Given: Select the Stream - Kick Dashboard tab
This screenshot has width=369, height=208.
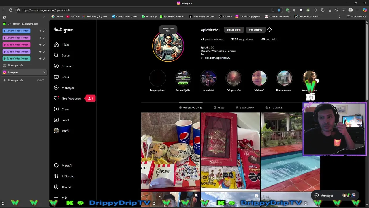Looking at the screenshot, I should tap(24, 24).
